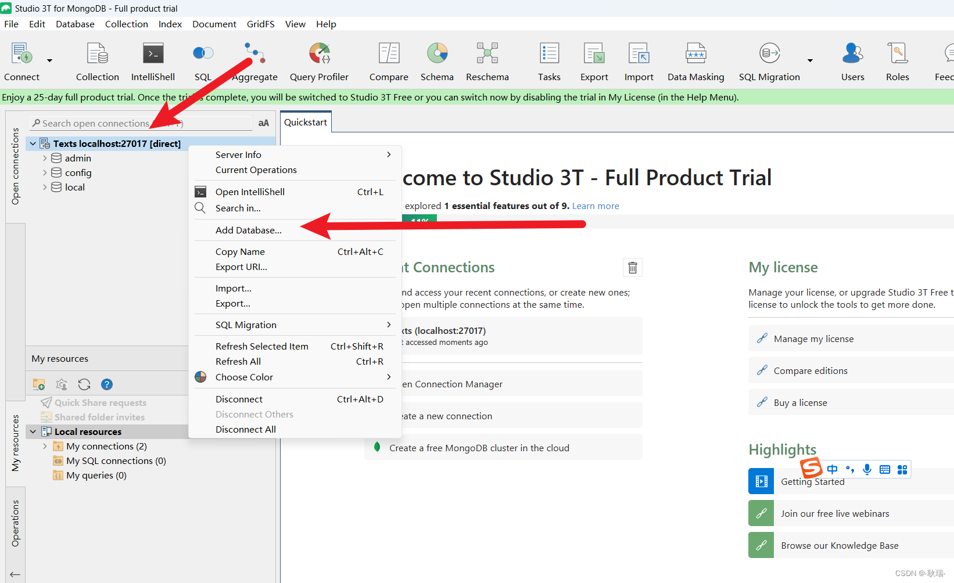Click the Connect toolbar icon

click(x=22, y=53)
